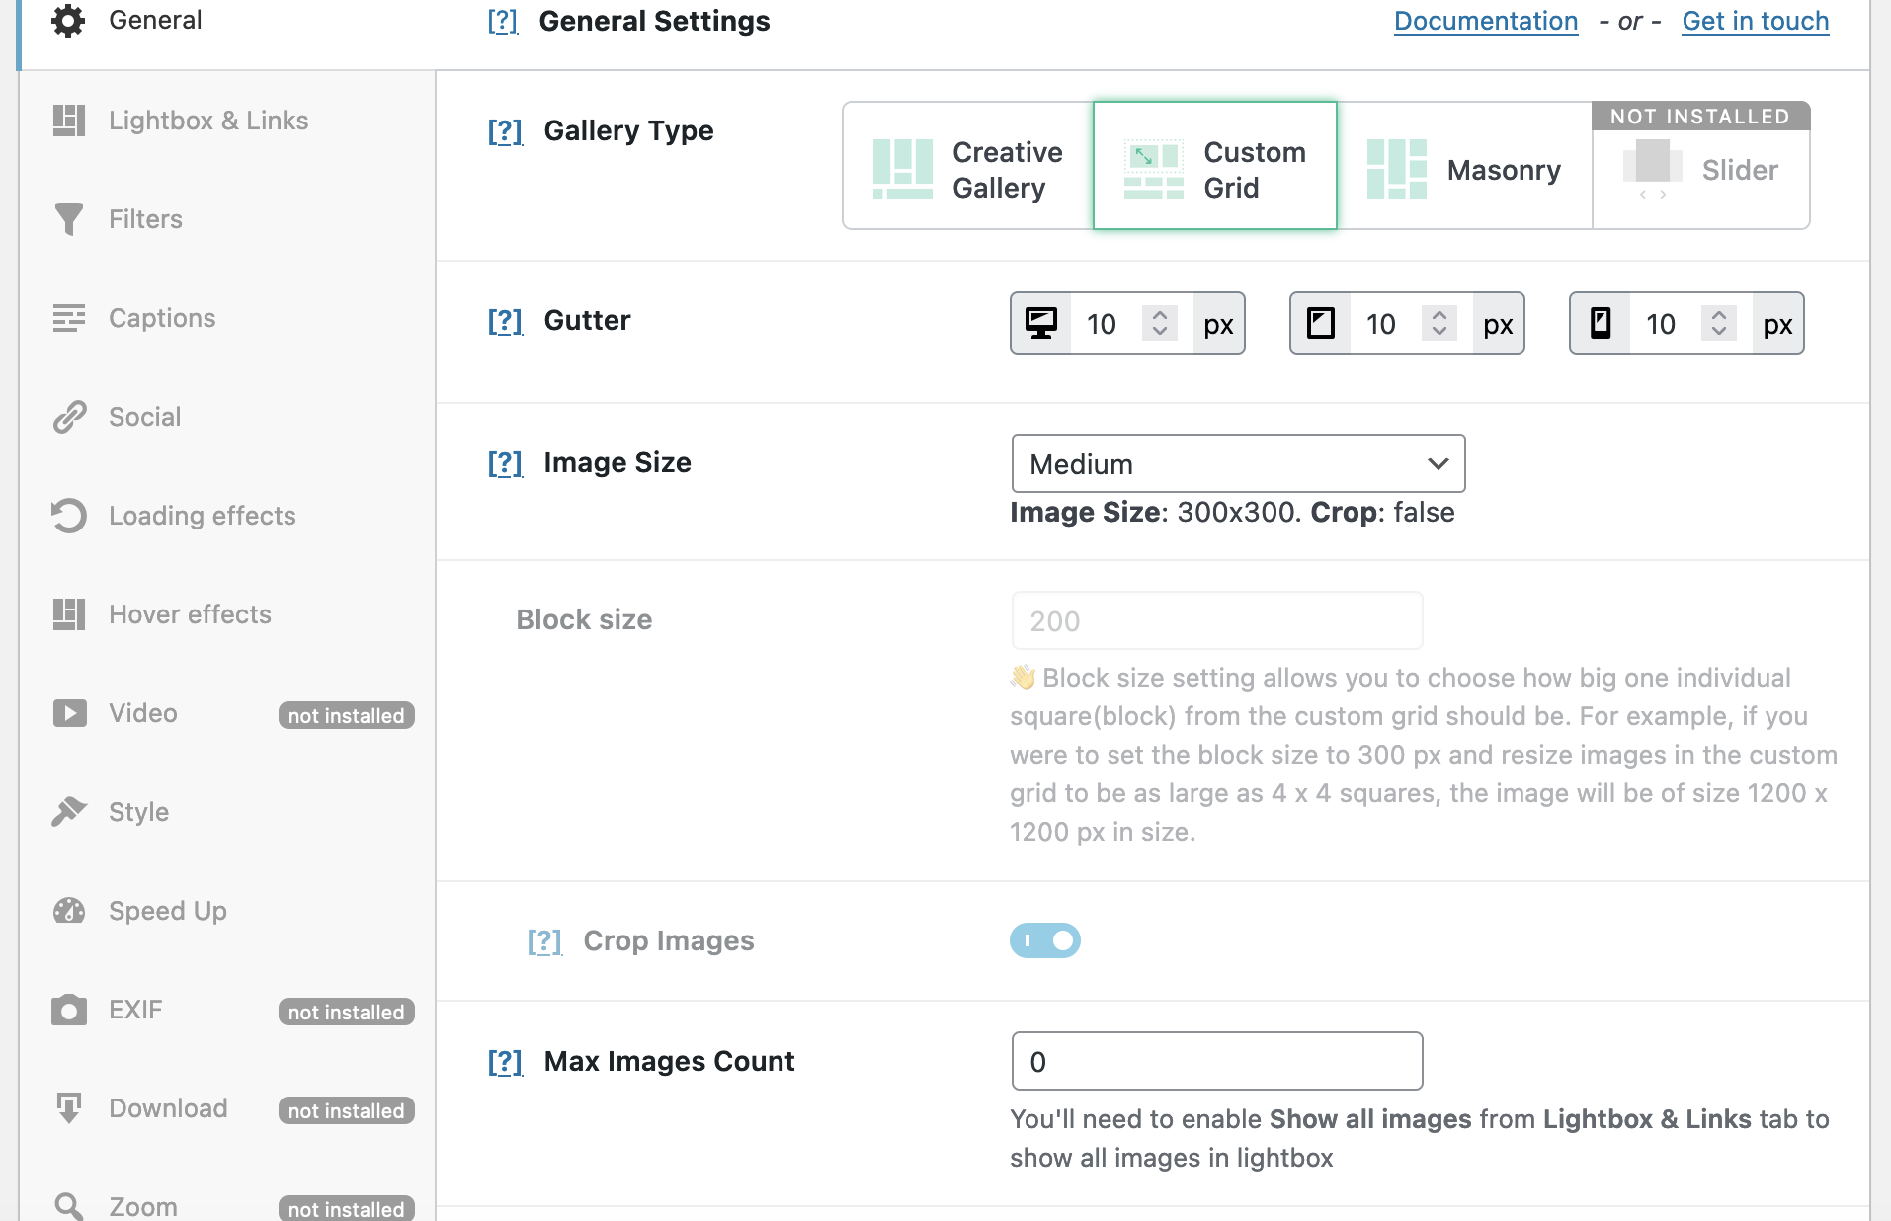Click the mobile phone gutter icon
1891x1221 pixels.
[x=1601, y=323]
